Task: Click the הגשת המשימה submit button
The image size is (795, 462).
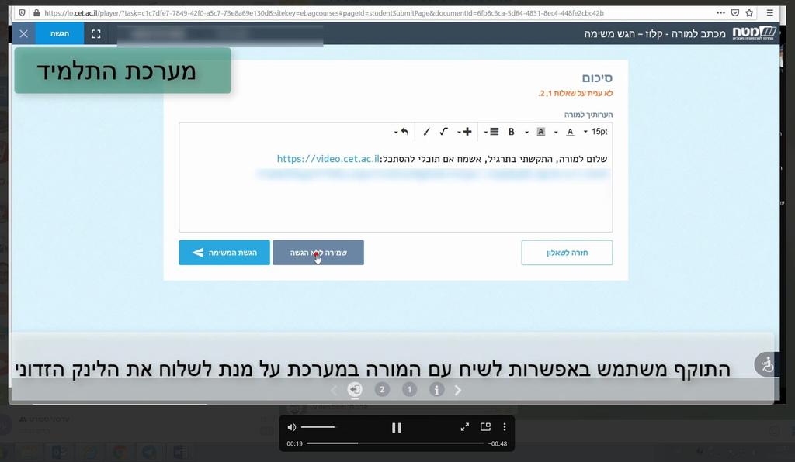Action: tap(224, 253)
